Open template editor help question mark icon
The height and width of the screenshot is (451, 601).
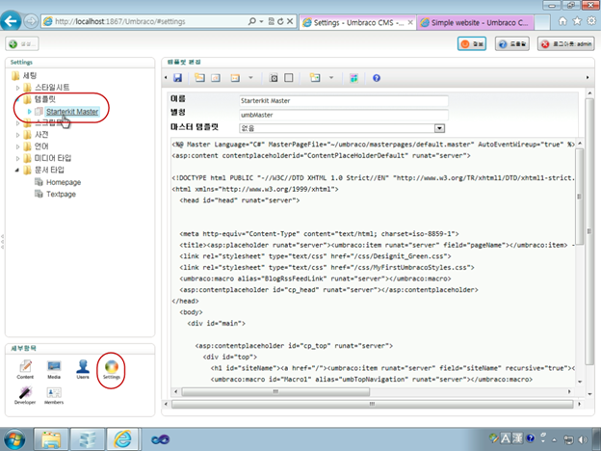click(377, 78)
